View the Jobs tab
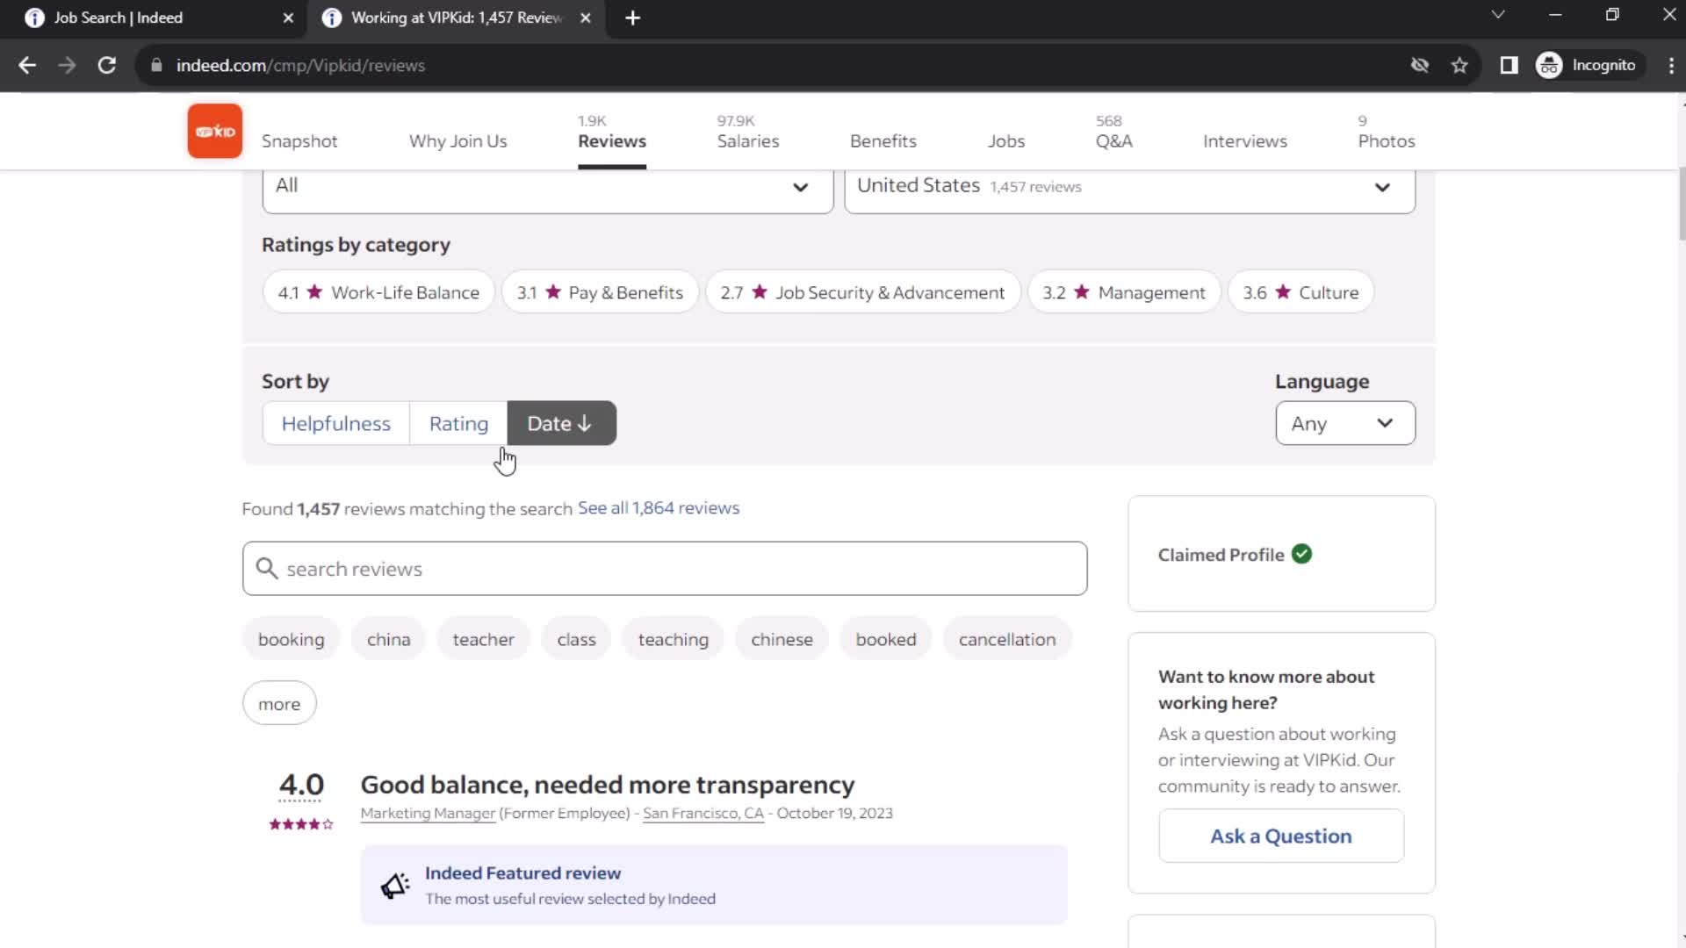 point(1006,141)
